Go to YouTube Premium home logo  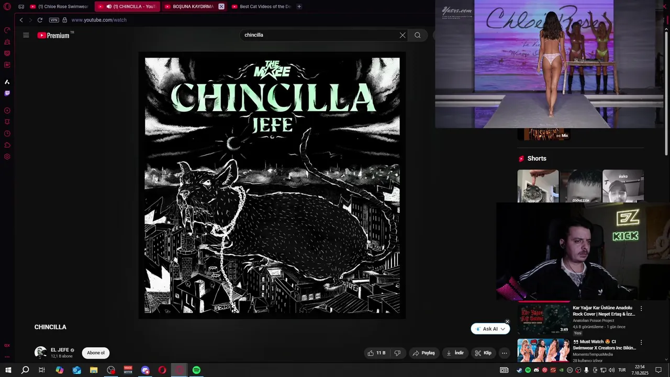[54, 35]
